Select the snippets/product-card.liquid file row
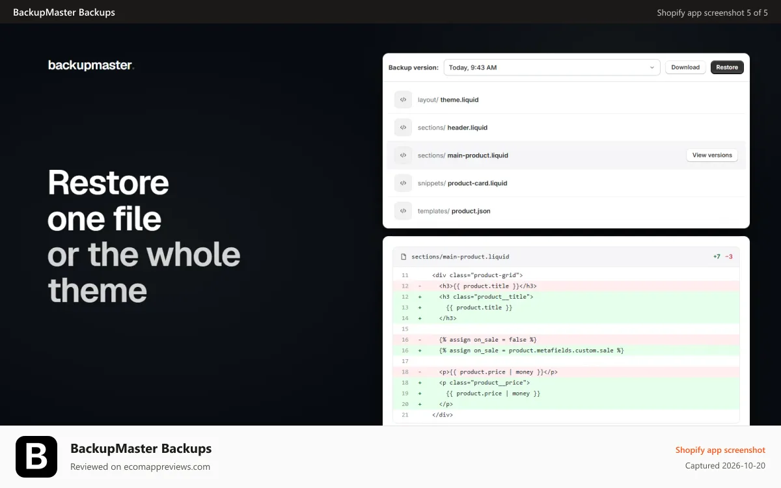 [x=566, y=183]
